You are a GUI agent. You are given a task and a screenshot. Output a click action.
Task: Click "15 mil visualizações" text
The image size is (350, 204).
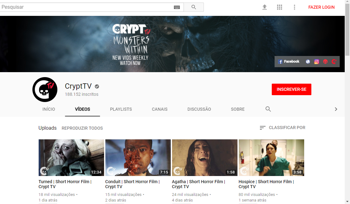[123, 194]
